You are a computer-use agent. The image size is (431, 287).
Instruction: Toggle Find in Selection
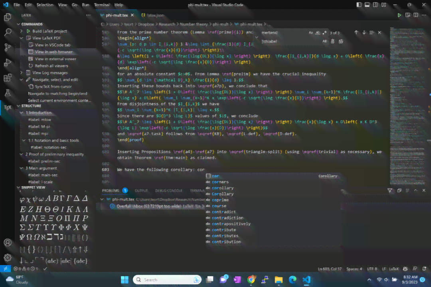tap(372, 32)
